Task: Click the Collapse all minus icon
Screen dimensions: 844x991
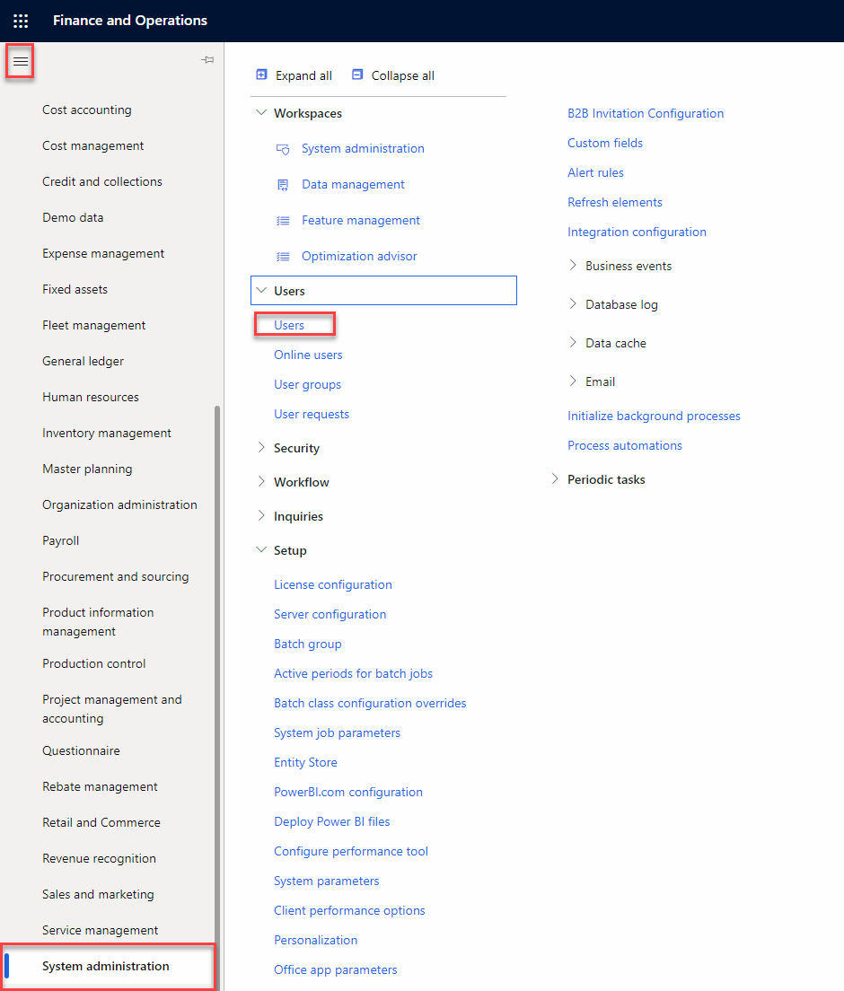Action: pyautogui.click(x=358, y=75)
